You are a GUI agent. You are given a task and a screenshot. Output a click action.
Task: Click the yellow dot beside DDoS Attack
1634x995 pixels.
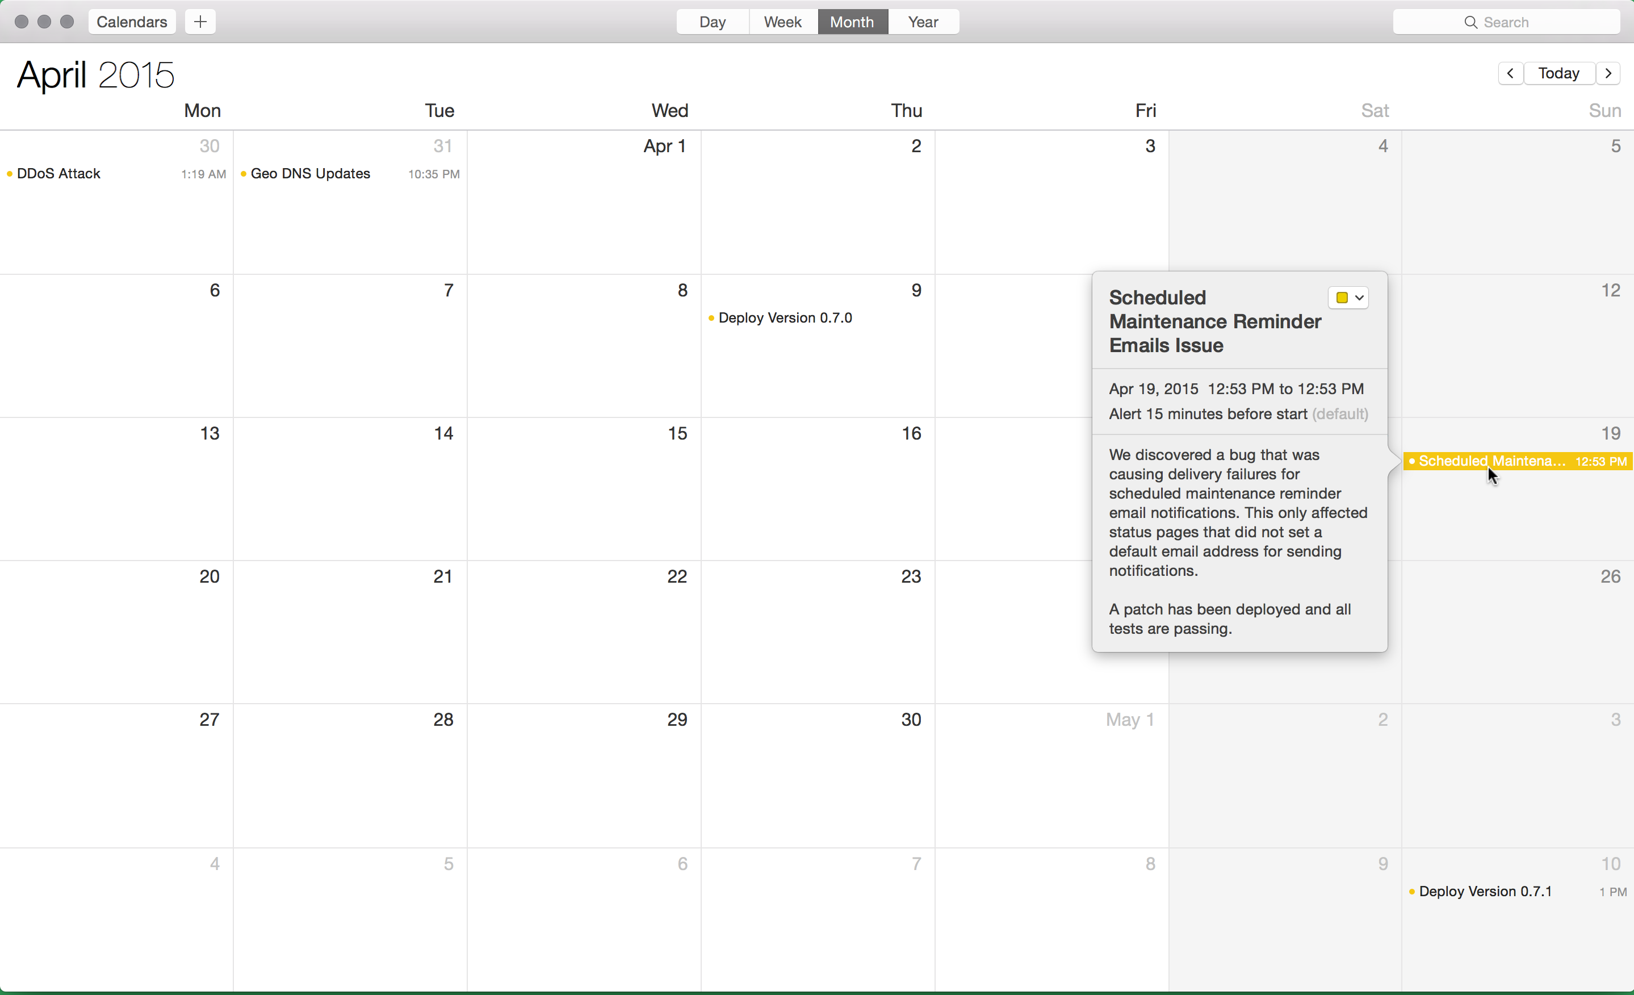[x=9, y=174]
